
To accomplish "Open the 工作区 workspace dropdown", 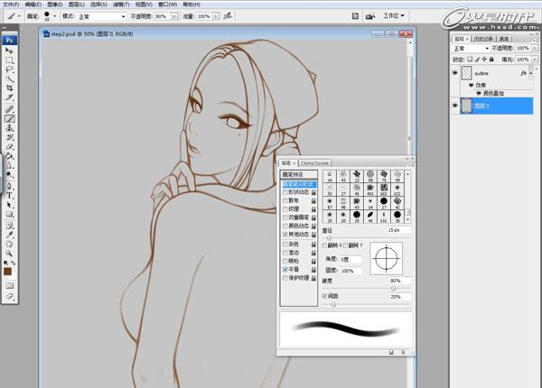I will pos(393,16).
